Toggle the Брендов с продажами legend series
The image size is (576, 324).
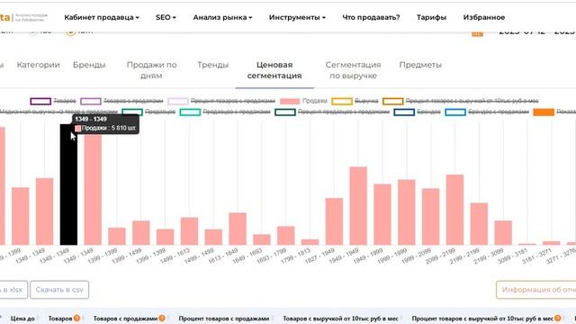point(487,112)
